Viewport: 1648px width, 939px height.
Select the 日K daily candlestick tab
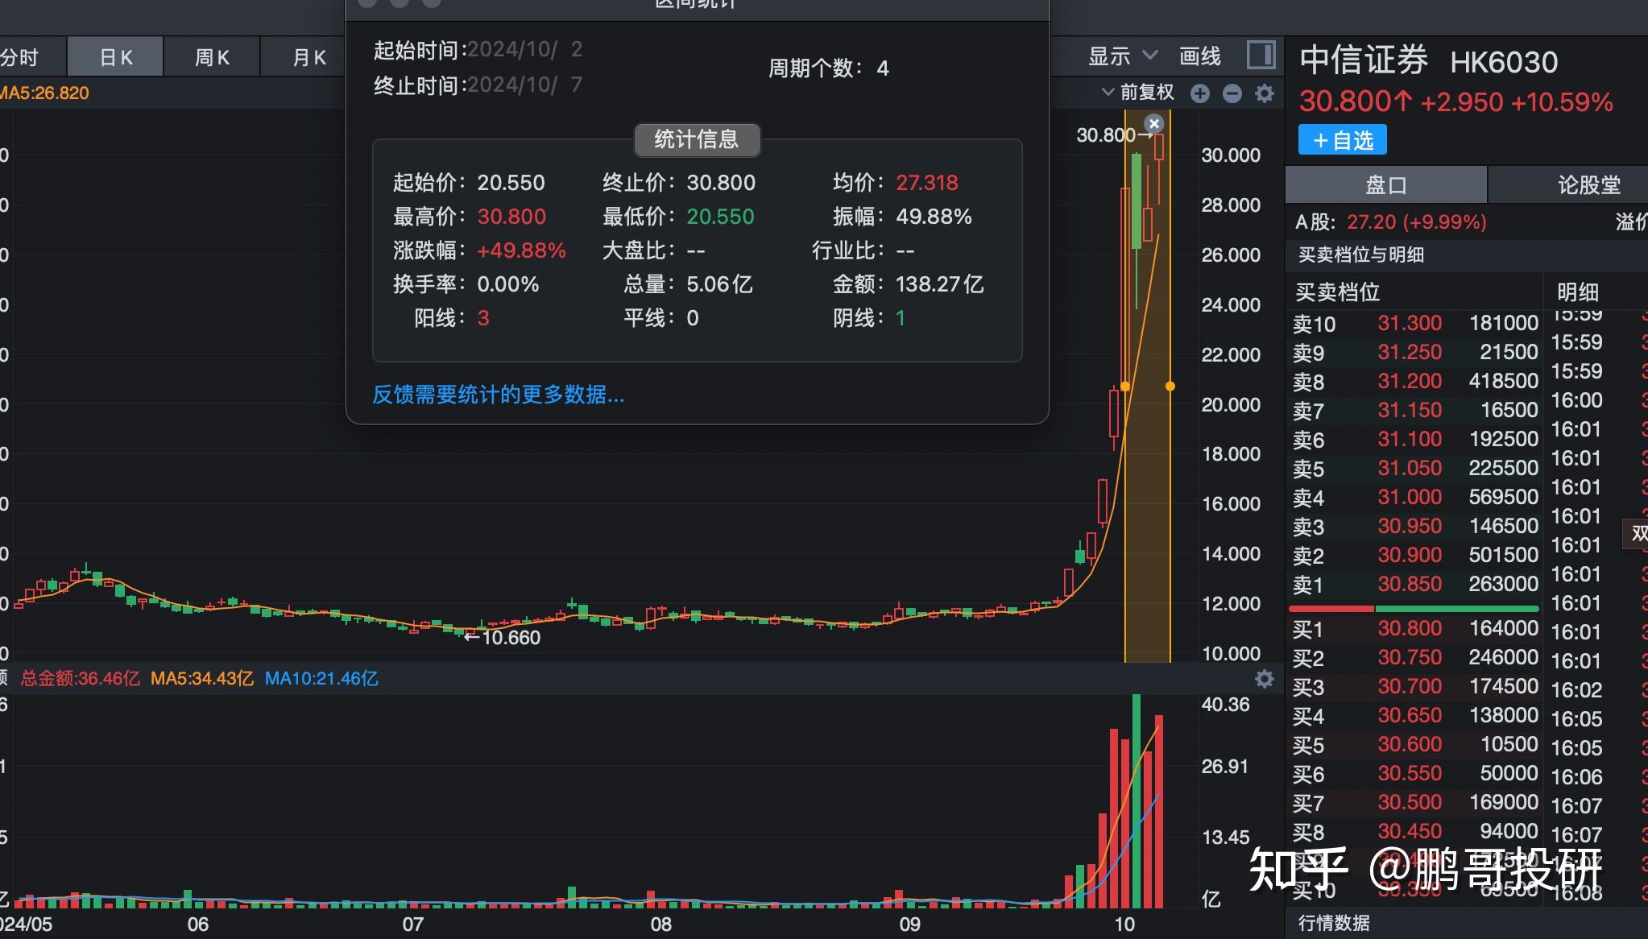(115, 57)
